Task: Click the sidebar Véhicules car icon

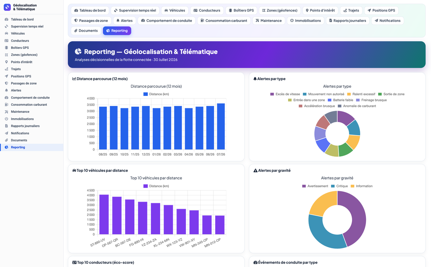Action: coord(6,33)
